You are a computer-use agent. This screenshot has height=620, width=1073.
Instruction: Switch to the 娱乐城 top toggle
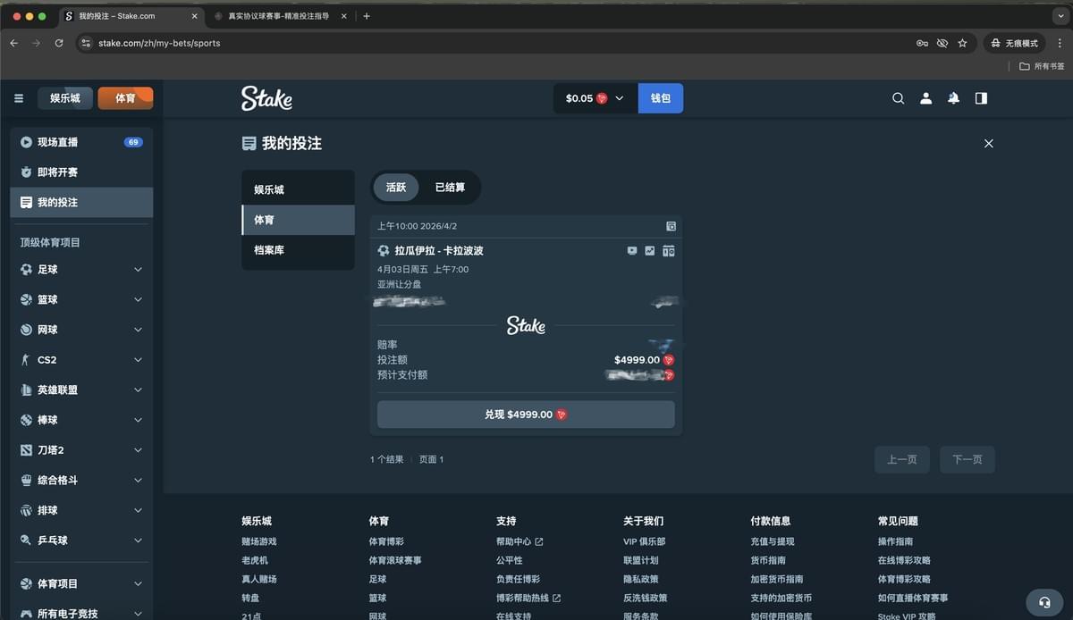pyautogui.click(x=65, y=98)
